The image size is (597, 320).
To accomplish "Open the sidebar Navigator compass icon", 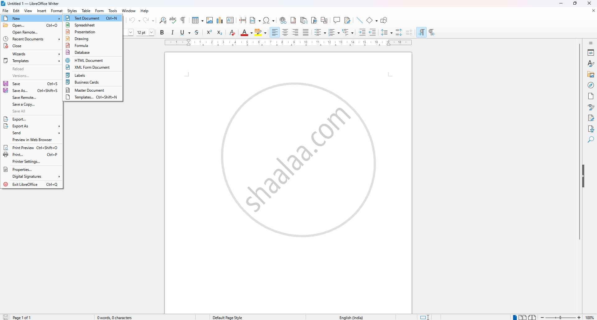I will pyautogui.click(x=591, y=85).
